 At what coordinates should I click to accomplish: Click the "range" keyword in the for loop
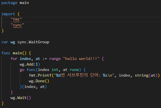(x=55, y=59)
